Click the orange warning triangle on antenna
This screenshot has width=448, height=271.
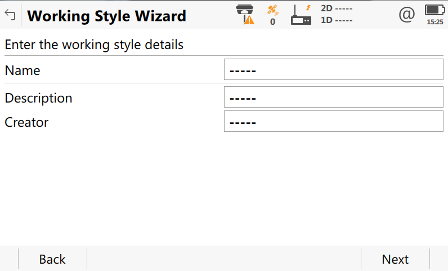pyautogui.click(x=249, y=20)
